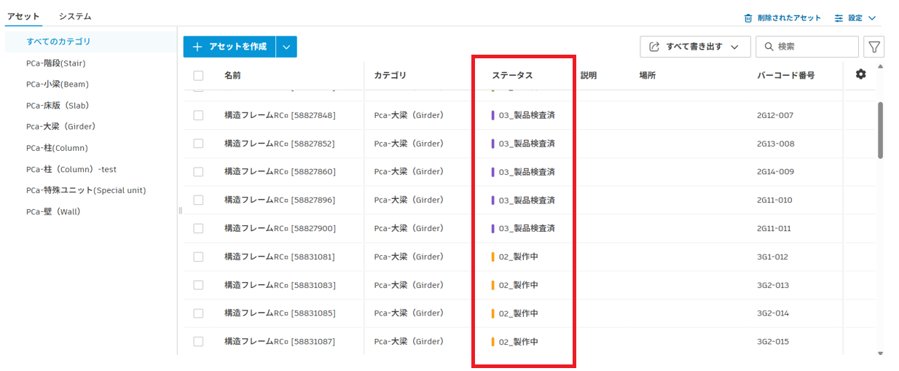Open asset name 構造フレームRC [58827848]
The height and width of the screenshot is (371, 899).
pos(280,115)
